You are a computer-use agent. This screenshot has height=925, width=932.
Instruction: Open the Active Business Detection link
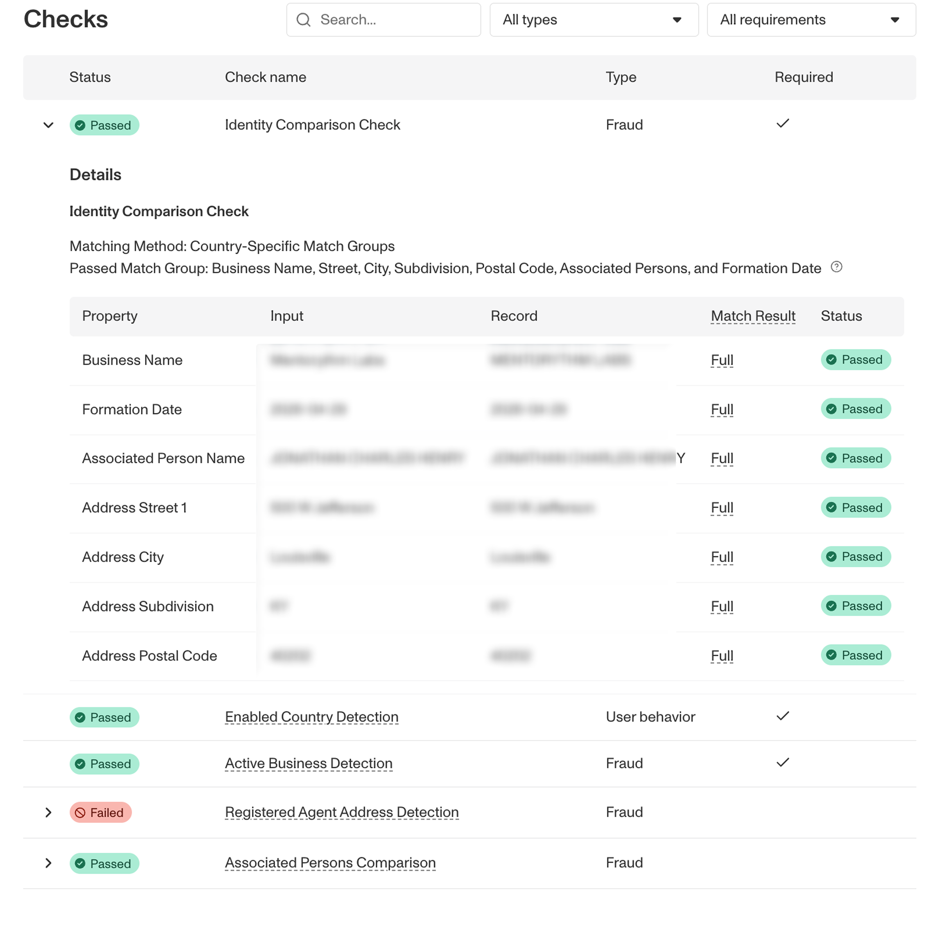click(309, 763)
